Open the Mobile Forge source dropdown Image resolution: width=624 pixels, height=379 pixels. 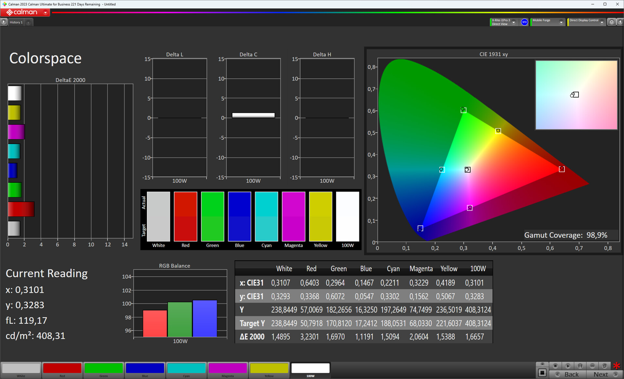coord(561,22)
